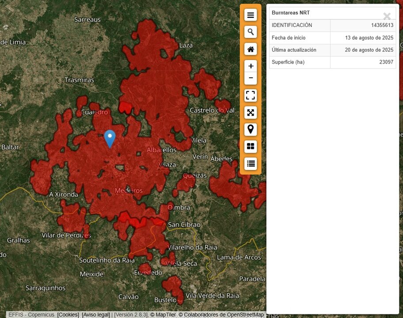Select the Fecha de inicio date value
This screenshot has height=318, width=403.
point(369,38)
